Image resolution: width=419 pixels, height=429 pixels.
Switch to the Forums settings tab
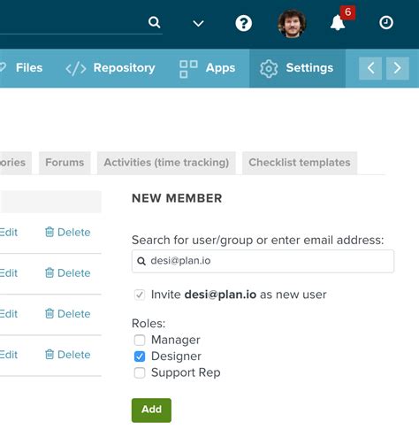pyautogui.click(x=65, y=163)
